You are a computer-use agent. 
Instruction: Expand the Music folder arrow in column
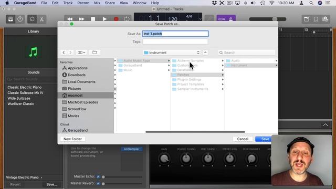click(x=169, y=70)
